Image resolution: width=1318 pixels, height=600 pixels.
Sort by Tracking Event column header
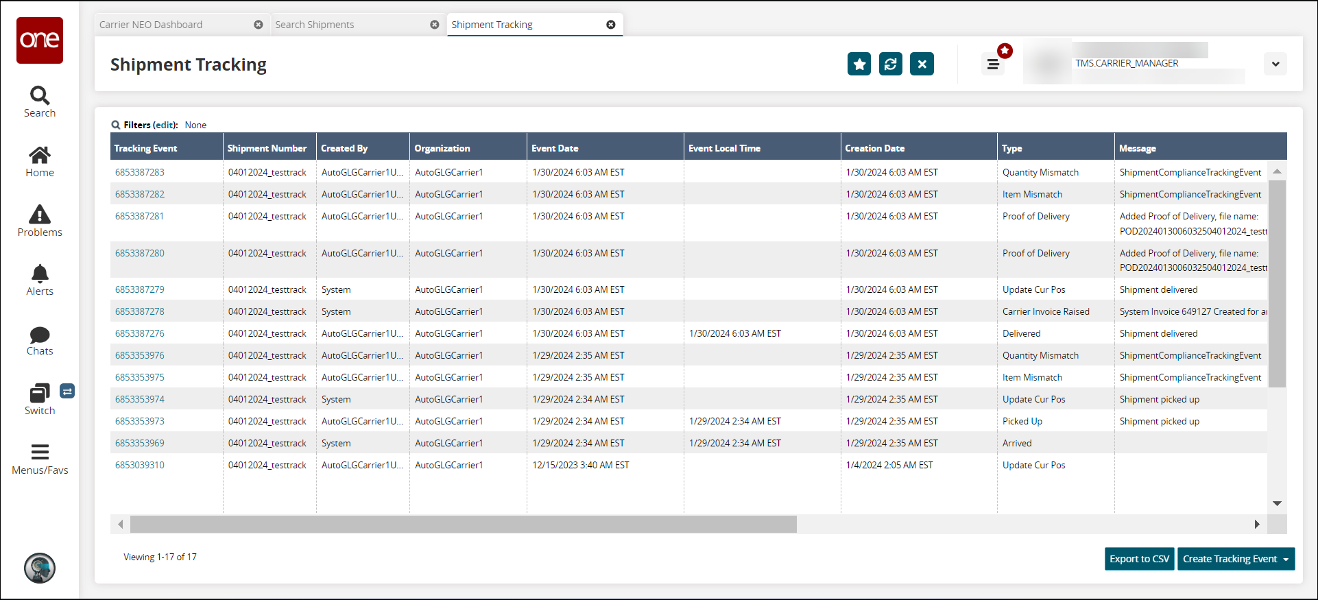pos(167,147)
